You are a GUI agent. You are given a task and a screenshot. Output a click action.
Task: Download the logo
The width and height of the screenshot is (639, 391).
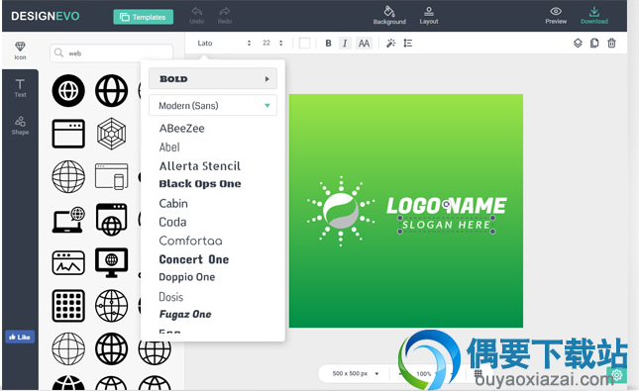594,16
